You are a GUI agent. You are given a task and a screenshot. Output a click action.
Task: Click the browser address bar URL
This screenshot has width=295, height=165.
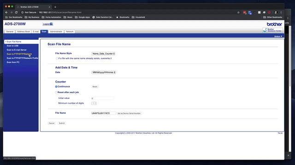point(60,12)
